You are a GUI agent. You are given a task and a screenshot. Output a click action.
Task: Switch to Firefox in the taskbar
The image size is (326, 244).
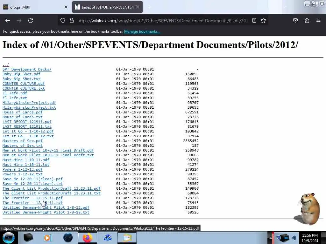point(88,238)
